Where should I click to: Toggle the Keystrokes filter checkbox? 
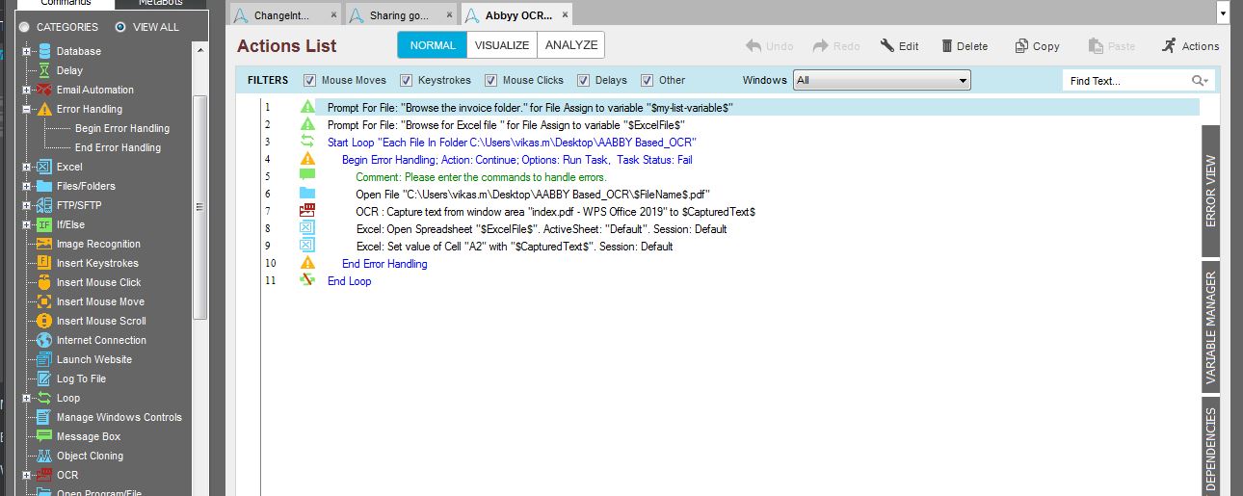pyautogui.click(x=407, y=81)
